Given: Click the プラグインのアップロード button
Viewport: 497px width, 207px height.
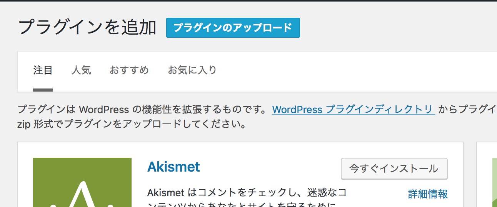Looking at the screenshot, I should pos(233,28).
